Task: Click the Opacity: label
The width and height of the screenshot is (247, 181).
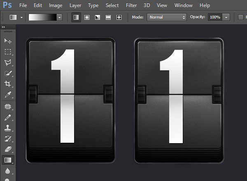Action: [x=198, y=17]
